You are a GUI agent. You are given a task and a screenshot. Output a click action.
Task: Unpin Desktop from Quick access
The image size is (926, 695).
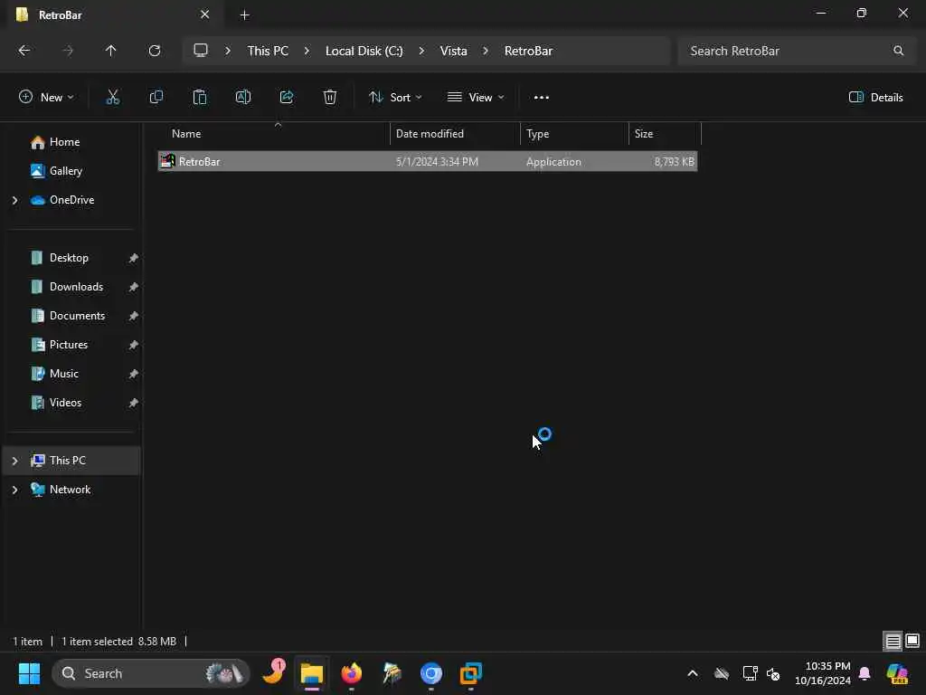[134, 258]
